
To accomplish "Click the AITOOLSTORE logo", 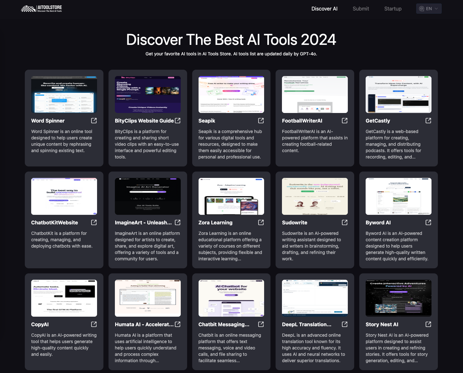I will [41, 9].
